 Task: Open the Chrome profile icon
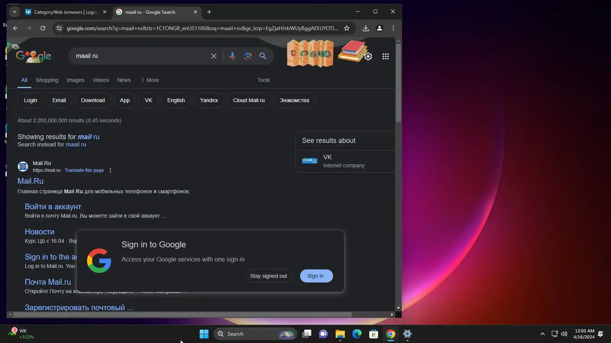tap(380, 28)
